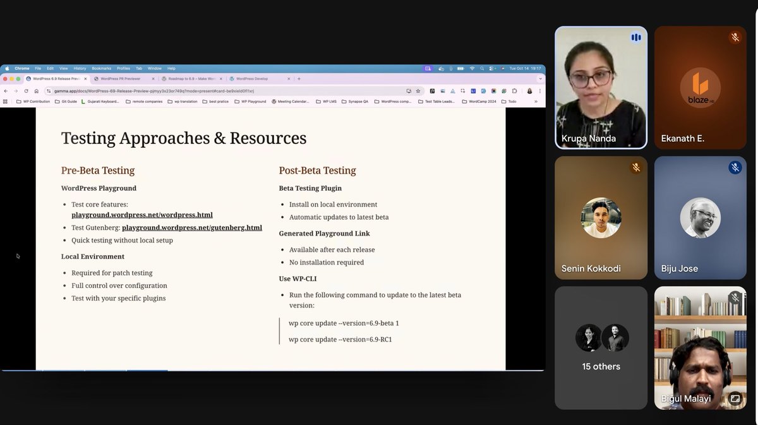The image size is (758, 425).
Task: Open the playground.wordpress.net/wordpress.html link
Action: tap(142, 215)
